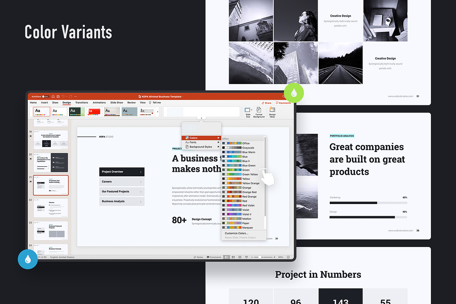Image resolution: width=456 pixels, height=304 pixels.
Task: Choose Customize Colors…
Action: (236, 233)
